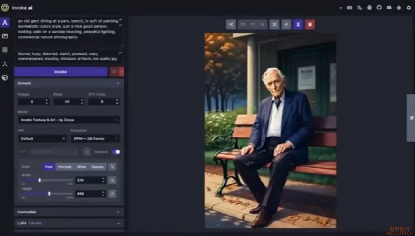Expand the LoRA section

(69, 223)
